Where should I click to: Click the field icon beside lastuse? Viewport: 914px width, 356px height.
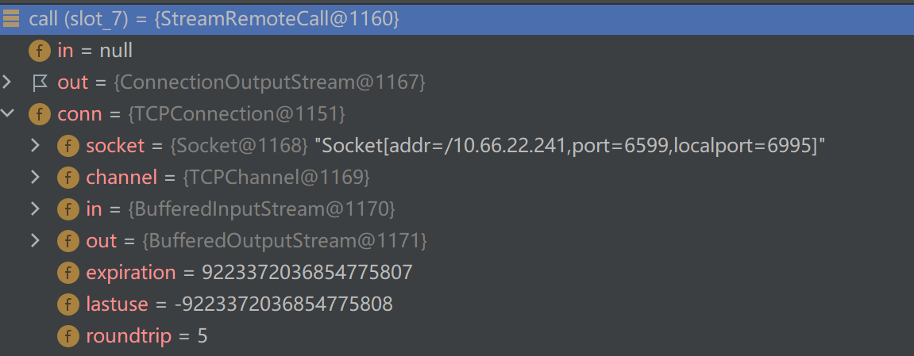67,304
